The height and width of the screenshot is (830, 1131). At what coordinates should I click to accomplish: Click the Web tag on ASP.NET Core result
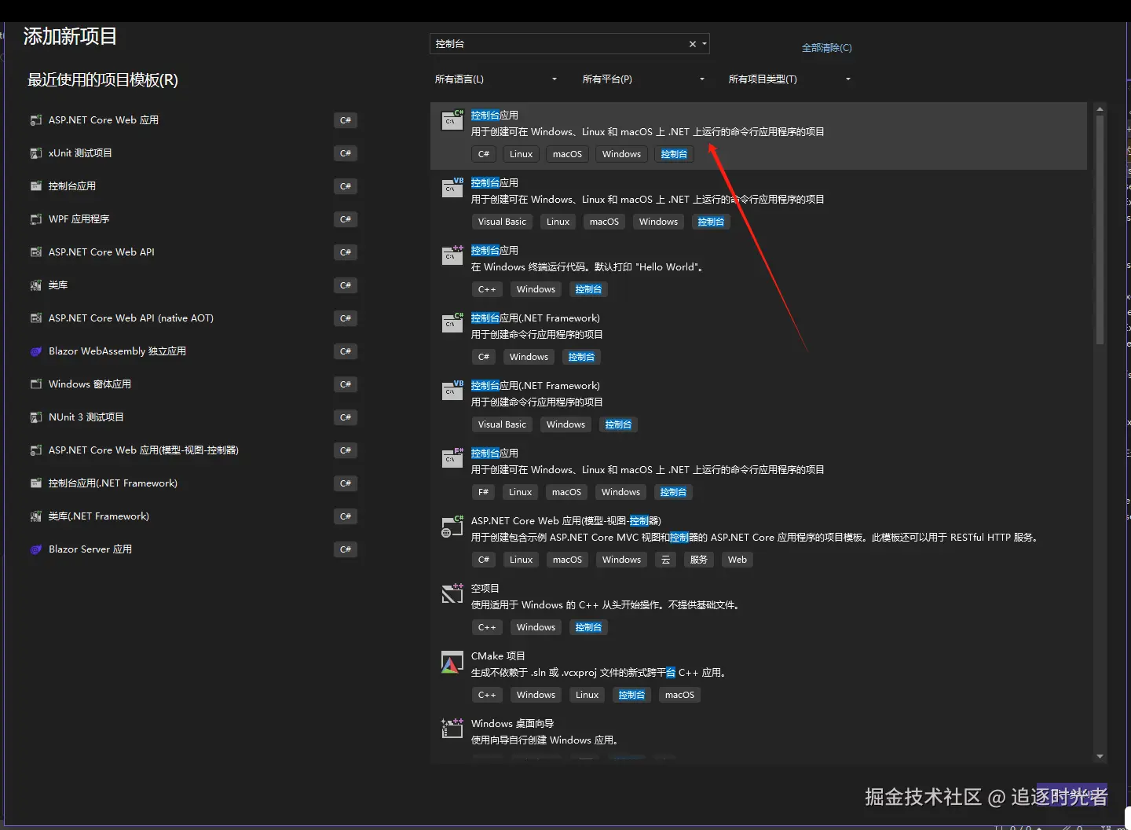point(738,560)
